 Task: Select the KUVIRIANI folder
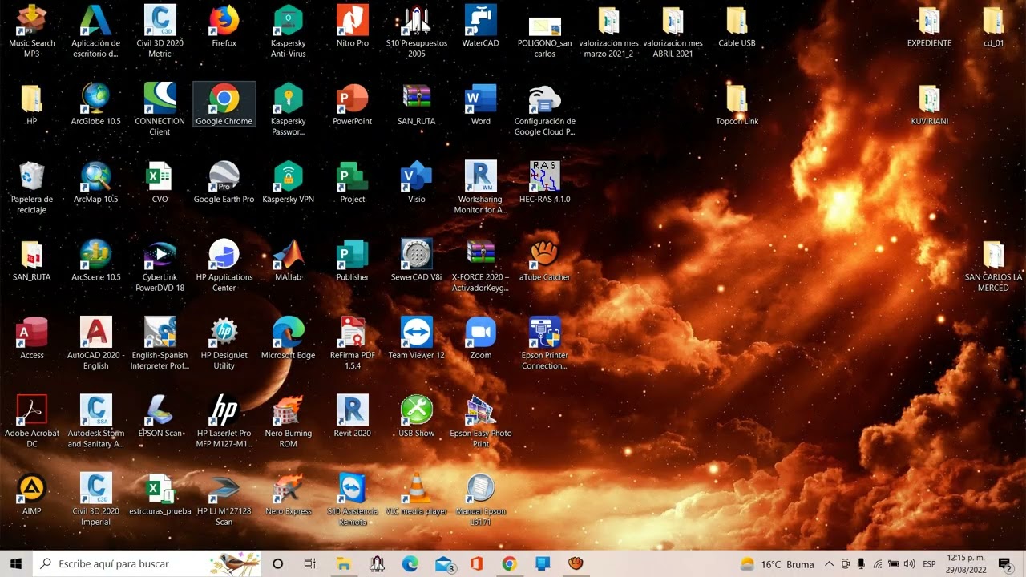[x=930, y=104]
